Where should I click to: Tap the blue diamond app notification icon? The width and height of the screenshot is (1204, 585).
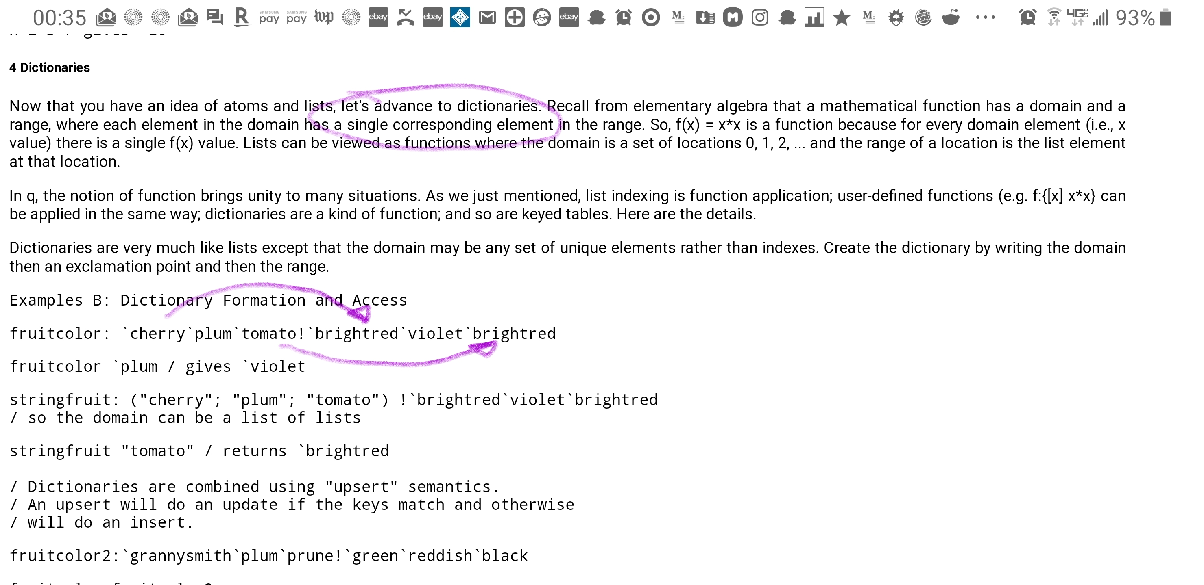click(460, 17)
